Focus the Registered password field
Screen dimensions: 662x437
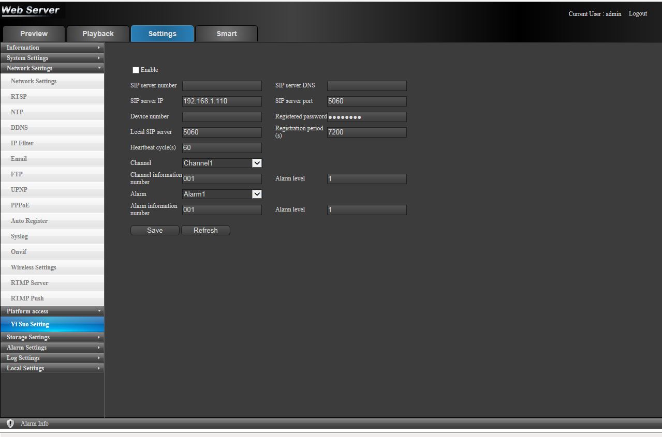tap(366, 117)
